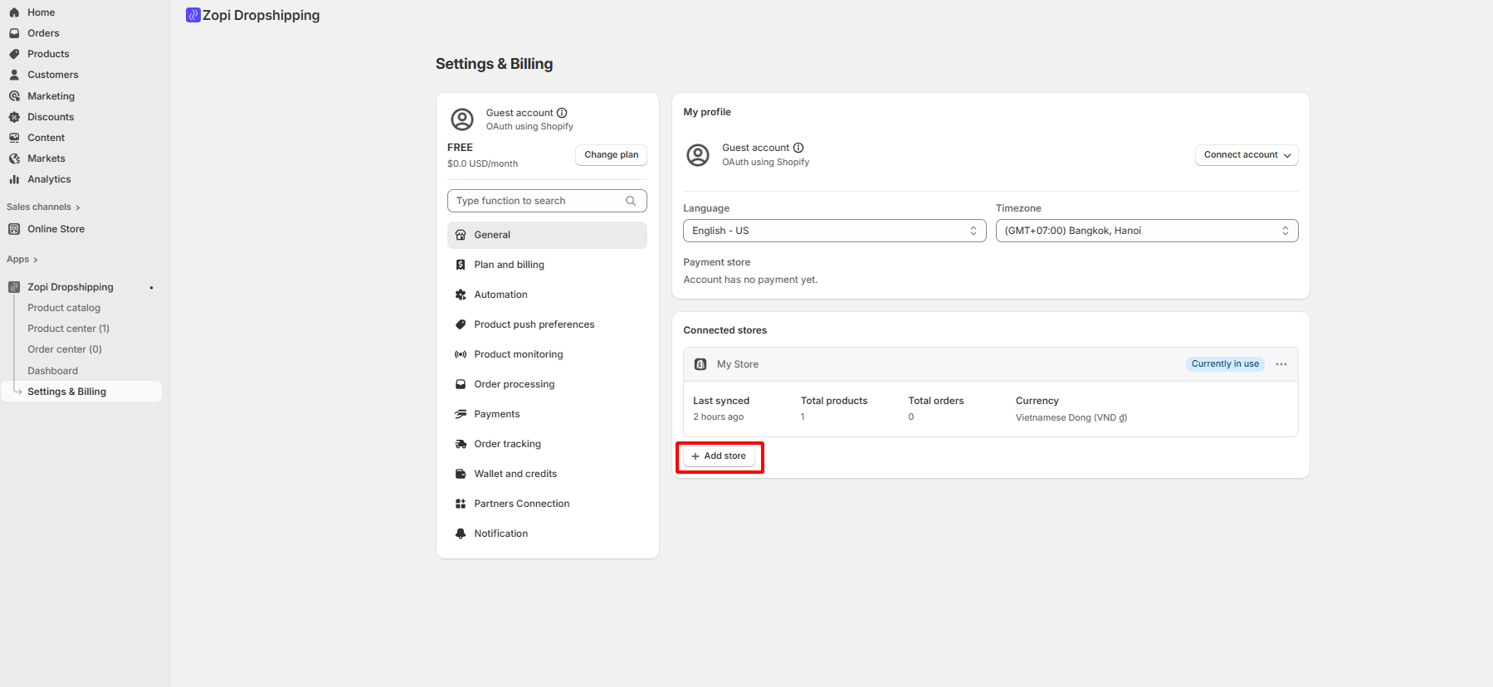The image size is (1493, 687).
Task: Click the Wallet and credits icon
Action: [x=461, y=474]
